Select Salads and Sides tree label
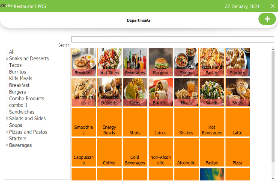Screen dimensions: 278x183 pyautogui.click(x=27, y=119)
